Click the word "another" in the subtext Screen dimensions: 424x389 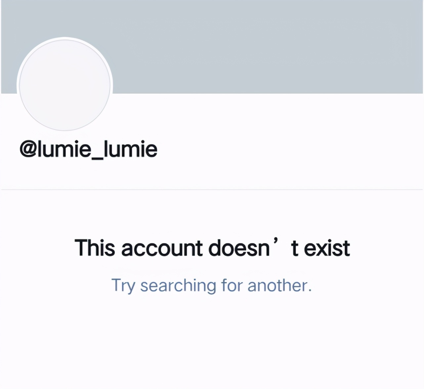tap(277, 285)
